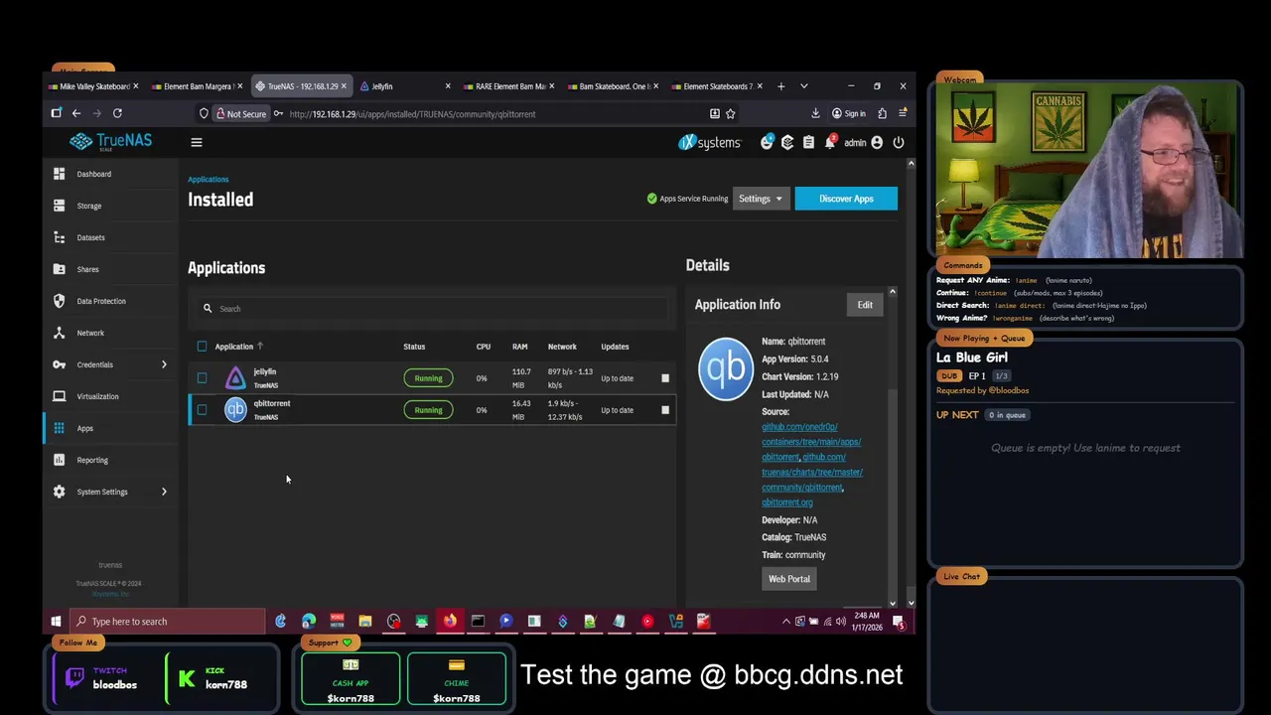Check the jellyfin row checkbox
Image resolution: width=1271 pixels, height=715 pixels.
[x=203, y=378]
